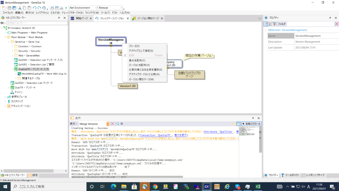Click the 差分を表示 link in output

pos(180,135)
